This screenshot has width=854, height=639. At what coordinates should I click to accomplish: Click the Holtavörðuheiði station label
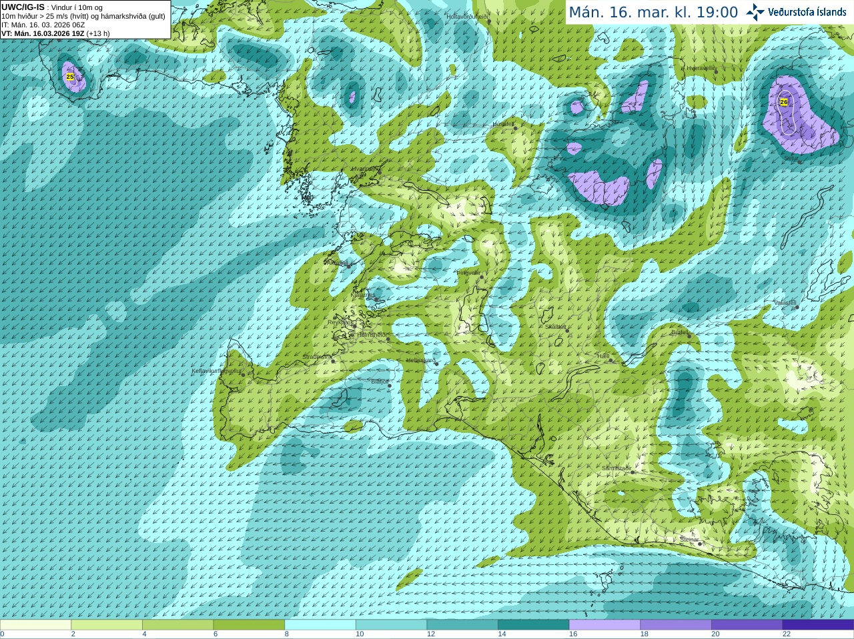point(468,16)
